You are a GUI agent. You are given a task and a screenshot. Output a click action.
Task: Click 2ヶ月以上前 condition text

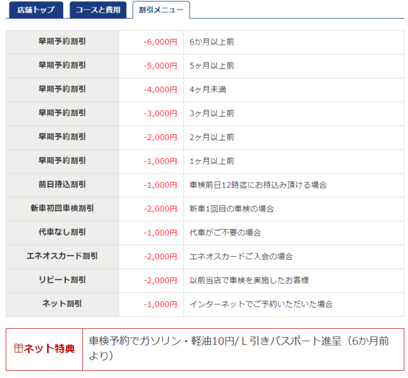click(212, 137)
